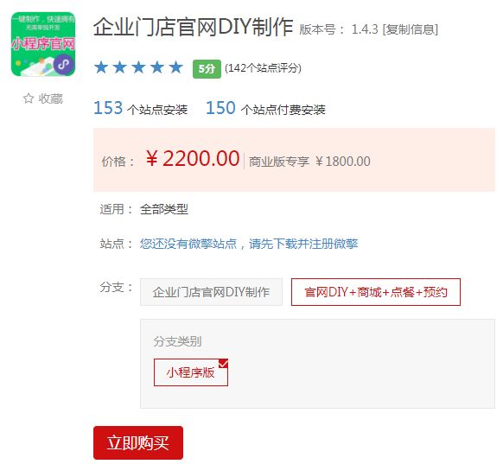Click the favorite star icon
The height and width of the screenshot is (464, 503).
point(29,99)
